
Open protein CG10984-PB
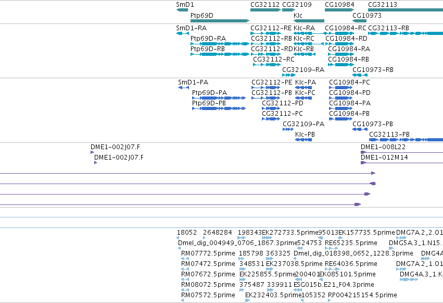point(349,114)
